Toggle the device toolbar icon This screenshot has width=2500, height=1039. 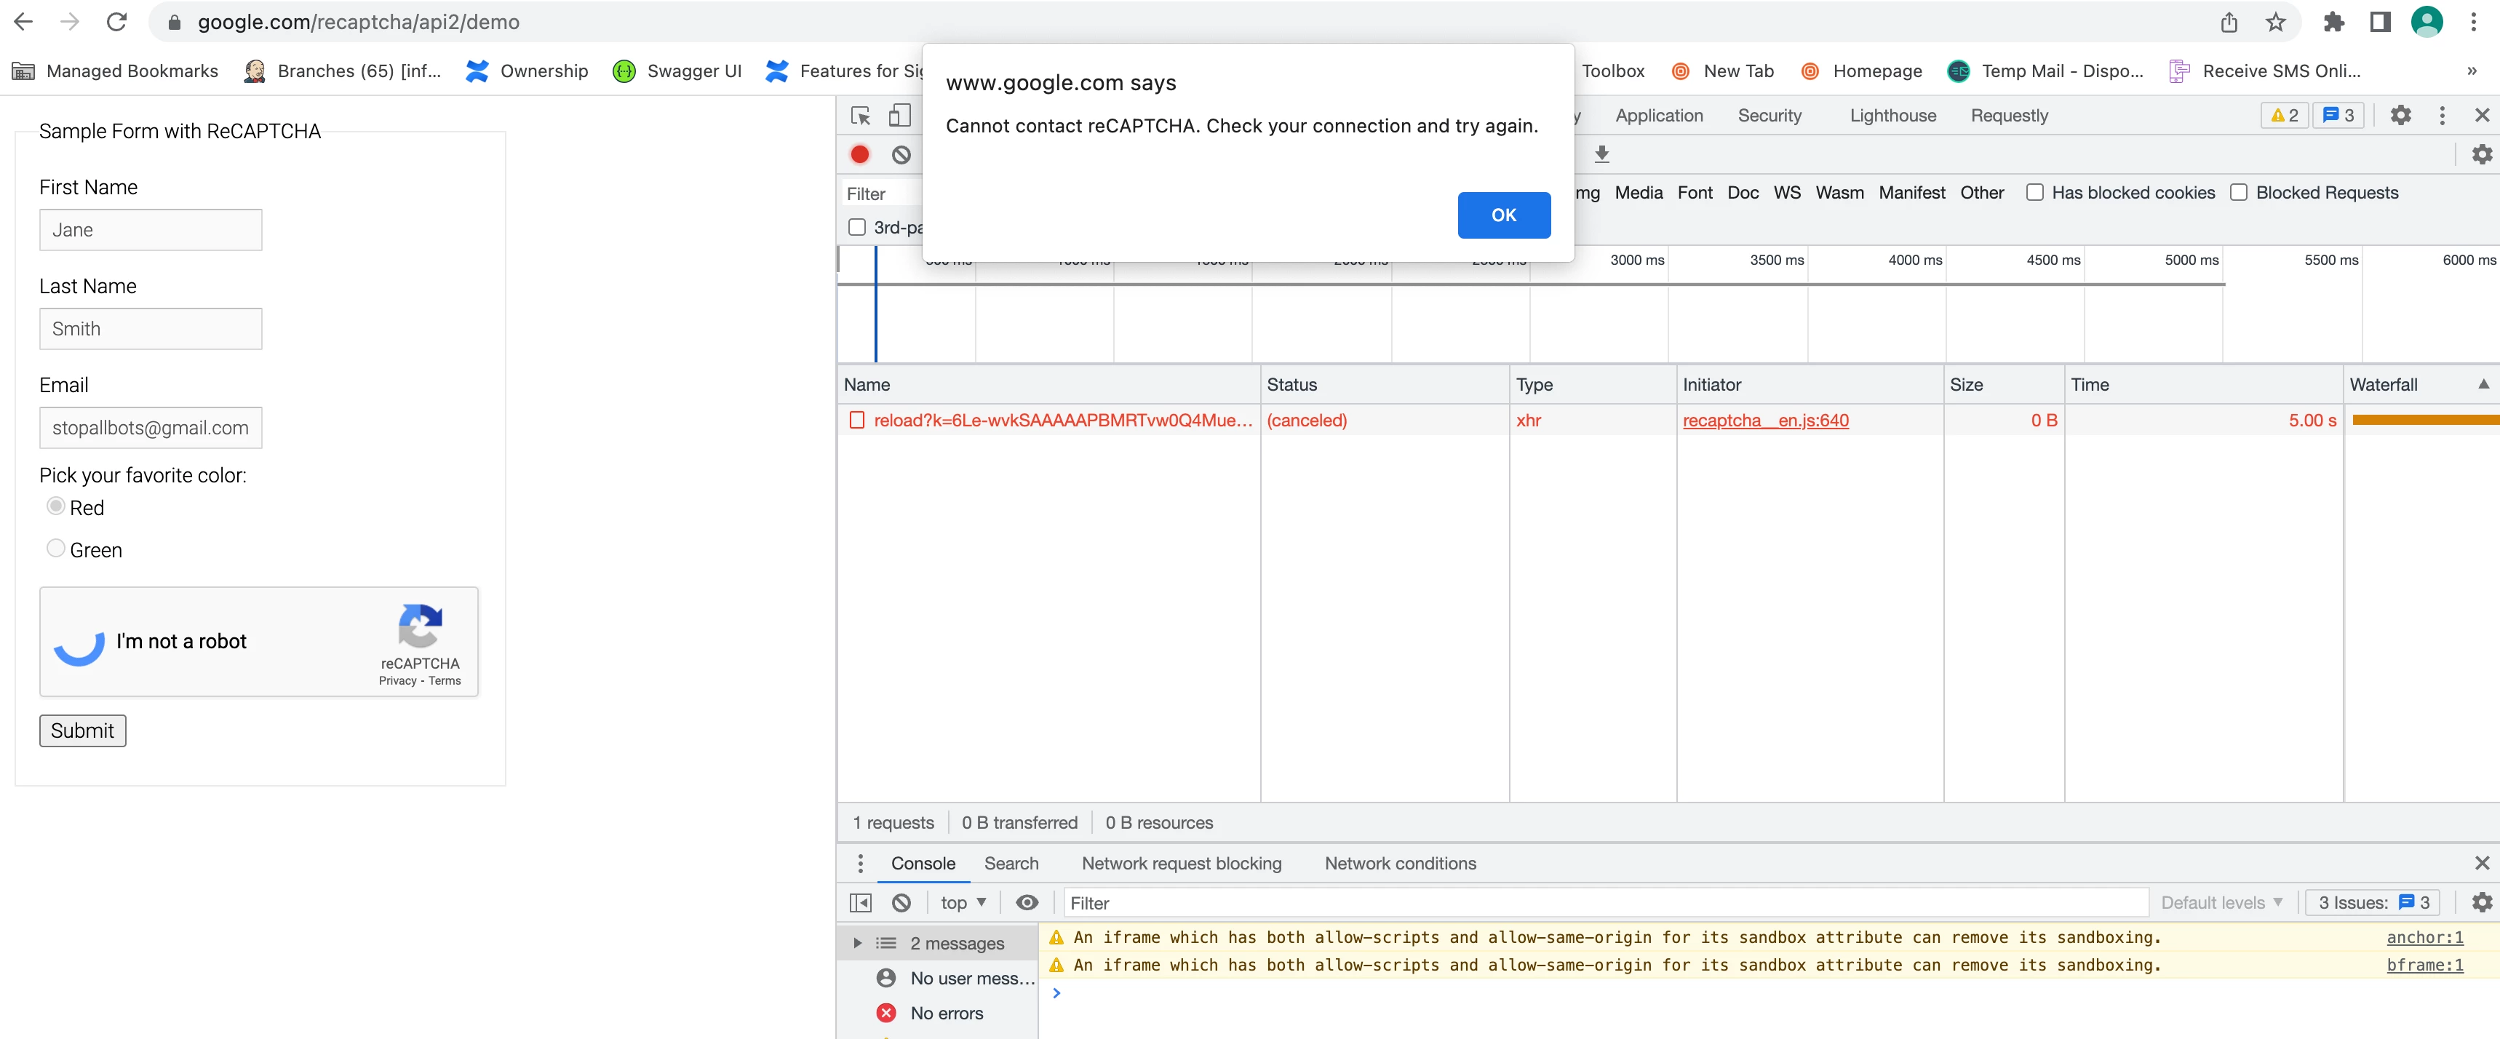pos(899,116)
